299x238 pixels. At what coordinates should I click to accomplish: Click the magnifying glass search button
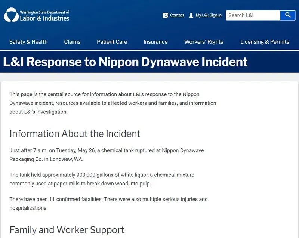tap(288, 15)
